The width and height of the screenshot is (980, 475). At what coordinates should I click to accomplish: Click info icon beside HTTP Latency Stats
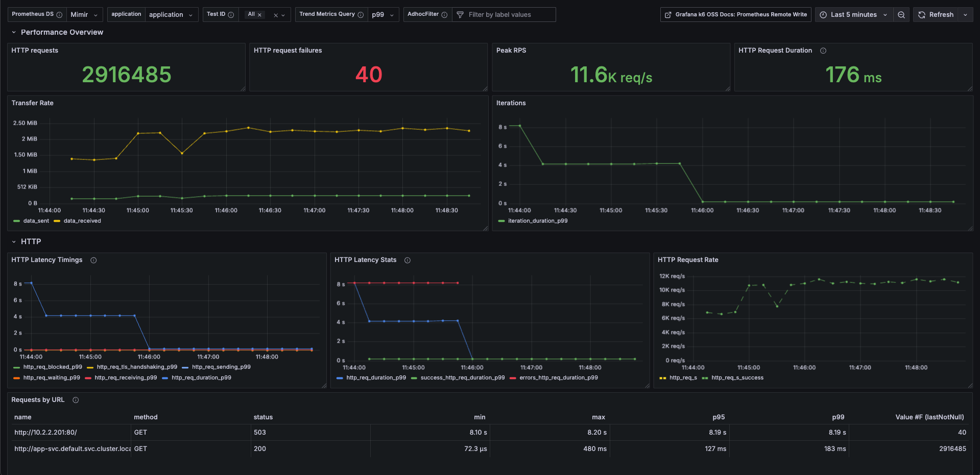tap(408, 260)
